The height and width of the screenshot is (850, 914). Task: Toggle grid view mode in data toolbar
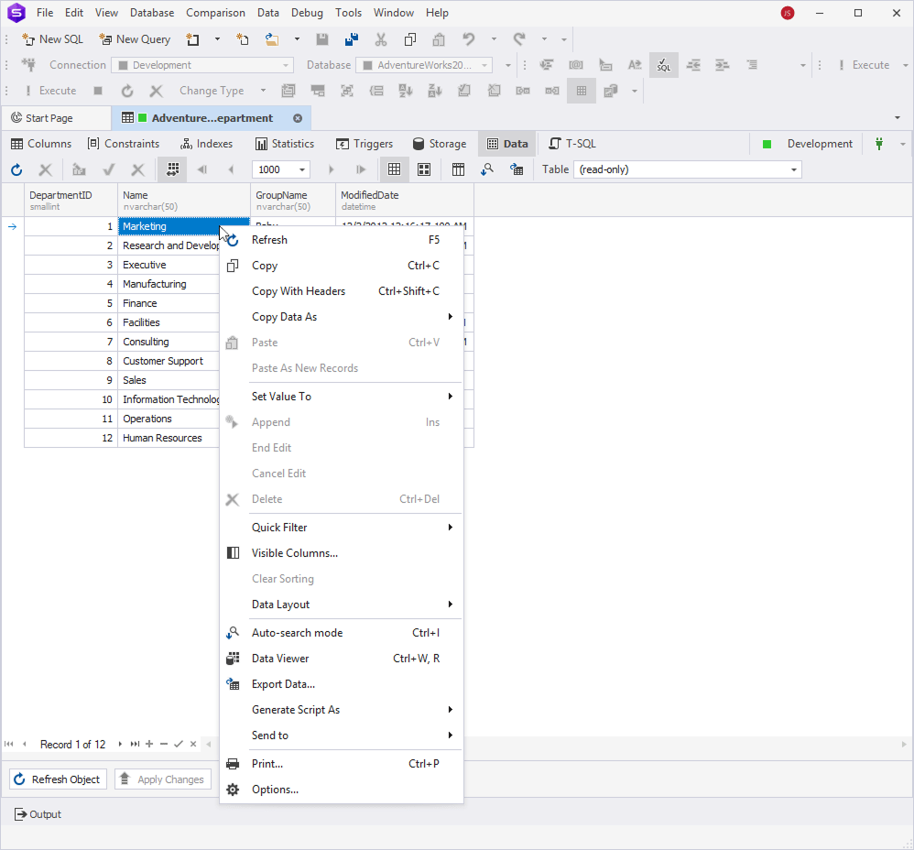tap(395, 169)
